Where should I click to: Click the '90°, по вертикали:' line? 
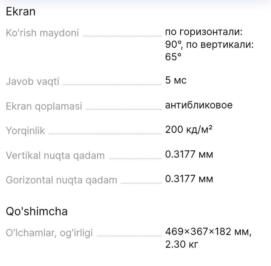[x=210, y=44]
